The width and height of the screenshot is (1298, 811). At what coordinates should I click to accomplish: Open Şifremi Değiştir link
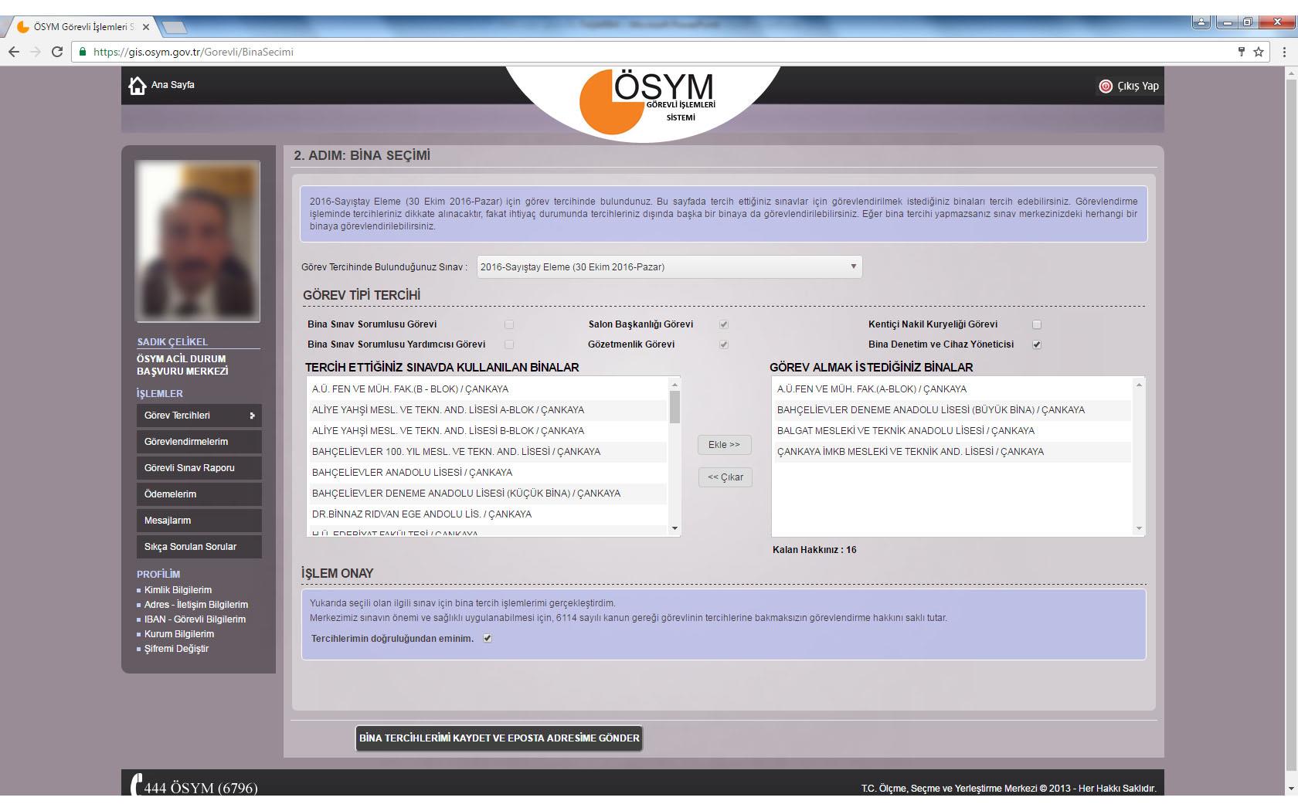click(176, 649)
